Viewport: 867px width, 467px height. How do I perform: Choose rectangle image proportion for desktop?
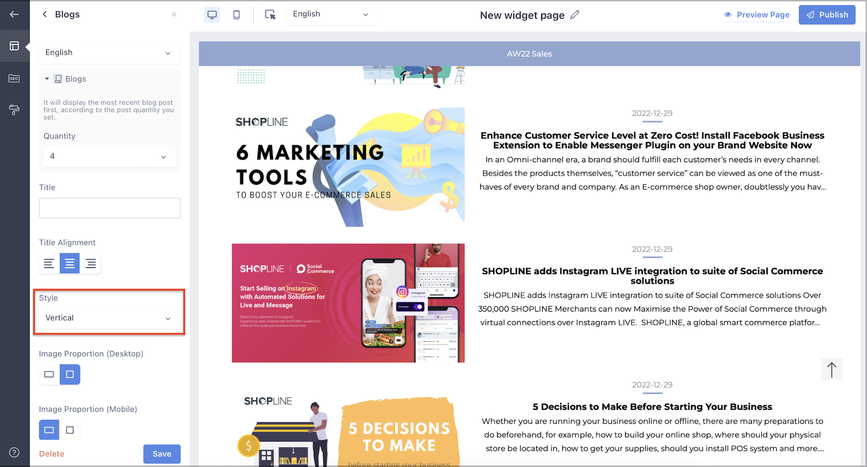click(x=49, y=374)
